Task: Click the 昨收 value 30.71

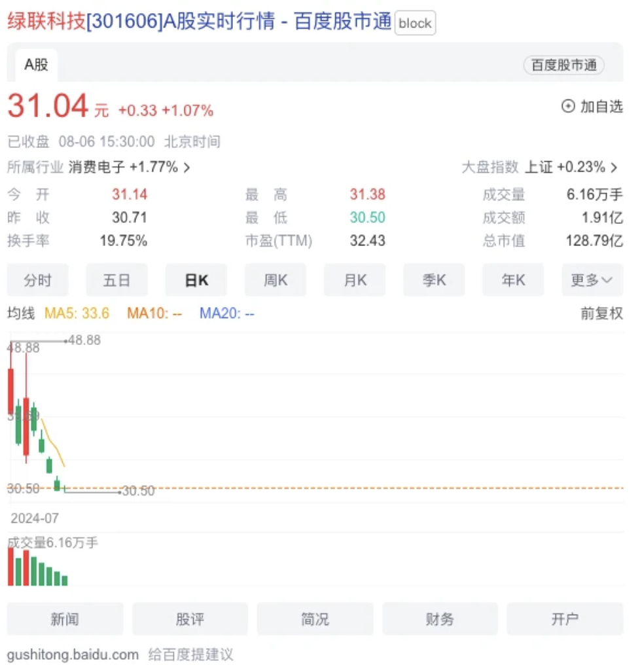Action: point(130,217)
